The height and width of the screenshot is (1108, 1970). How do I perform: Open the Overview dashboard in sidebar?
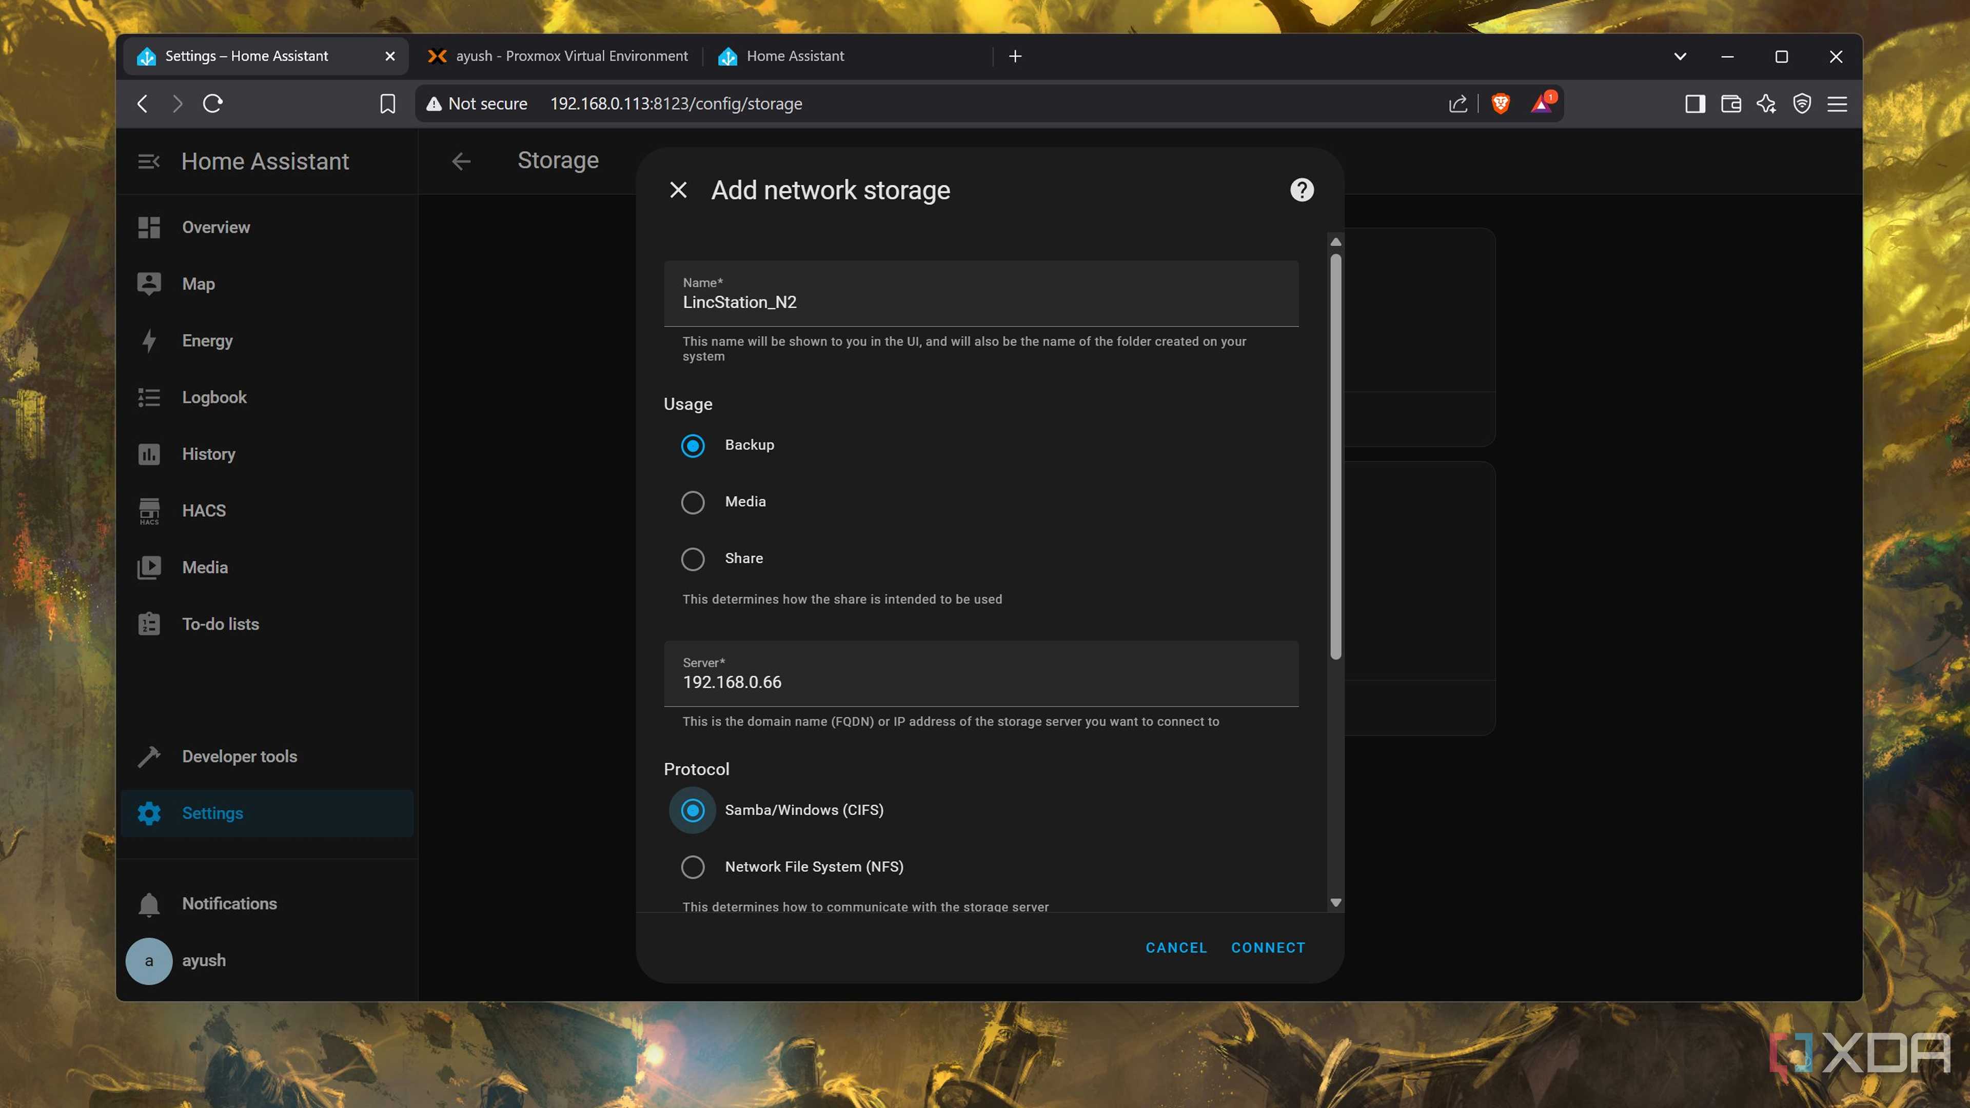click(267, 227)
